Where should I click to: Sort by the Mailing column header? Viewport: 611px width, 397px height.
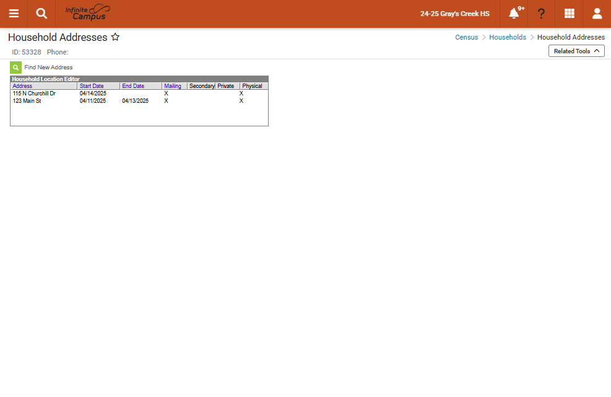pos(175,86)
